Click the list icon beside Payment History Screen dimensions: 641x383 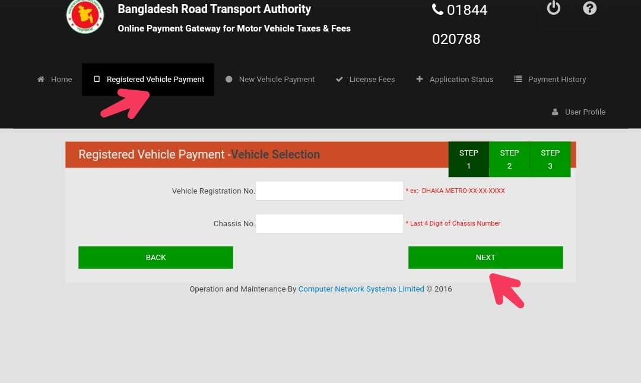pyautogui.click(x=518, y=79)
